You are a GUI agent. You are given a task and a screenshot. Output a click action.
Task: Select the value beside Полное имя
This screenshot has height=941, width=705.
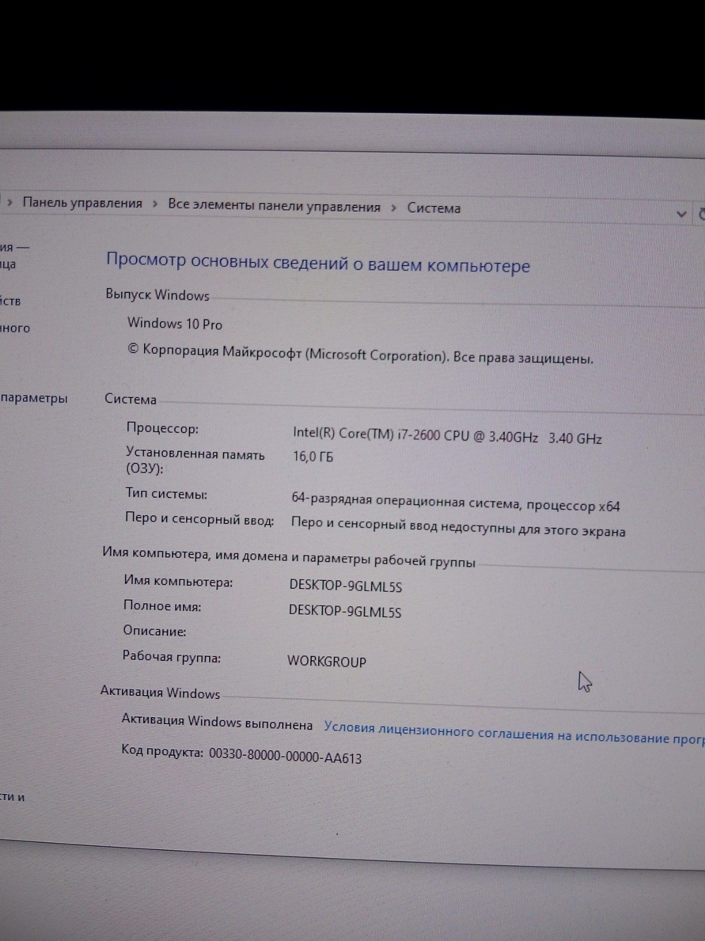click(x=345, y=611)
